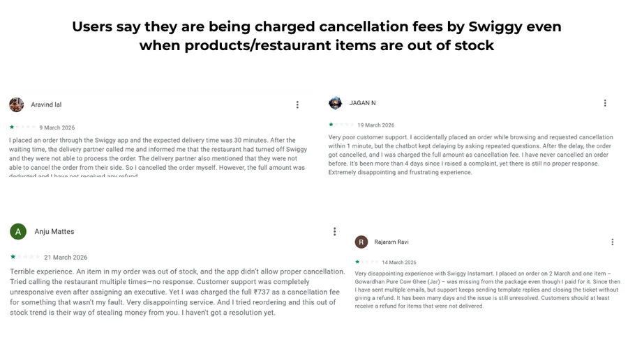Click the star rating on Aravind lal's review
Screen dimensions: 628x353
[22, 127]
